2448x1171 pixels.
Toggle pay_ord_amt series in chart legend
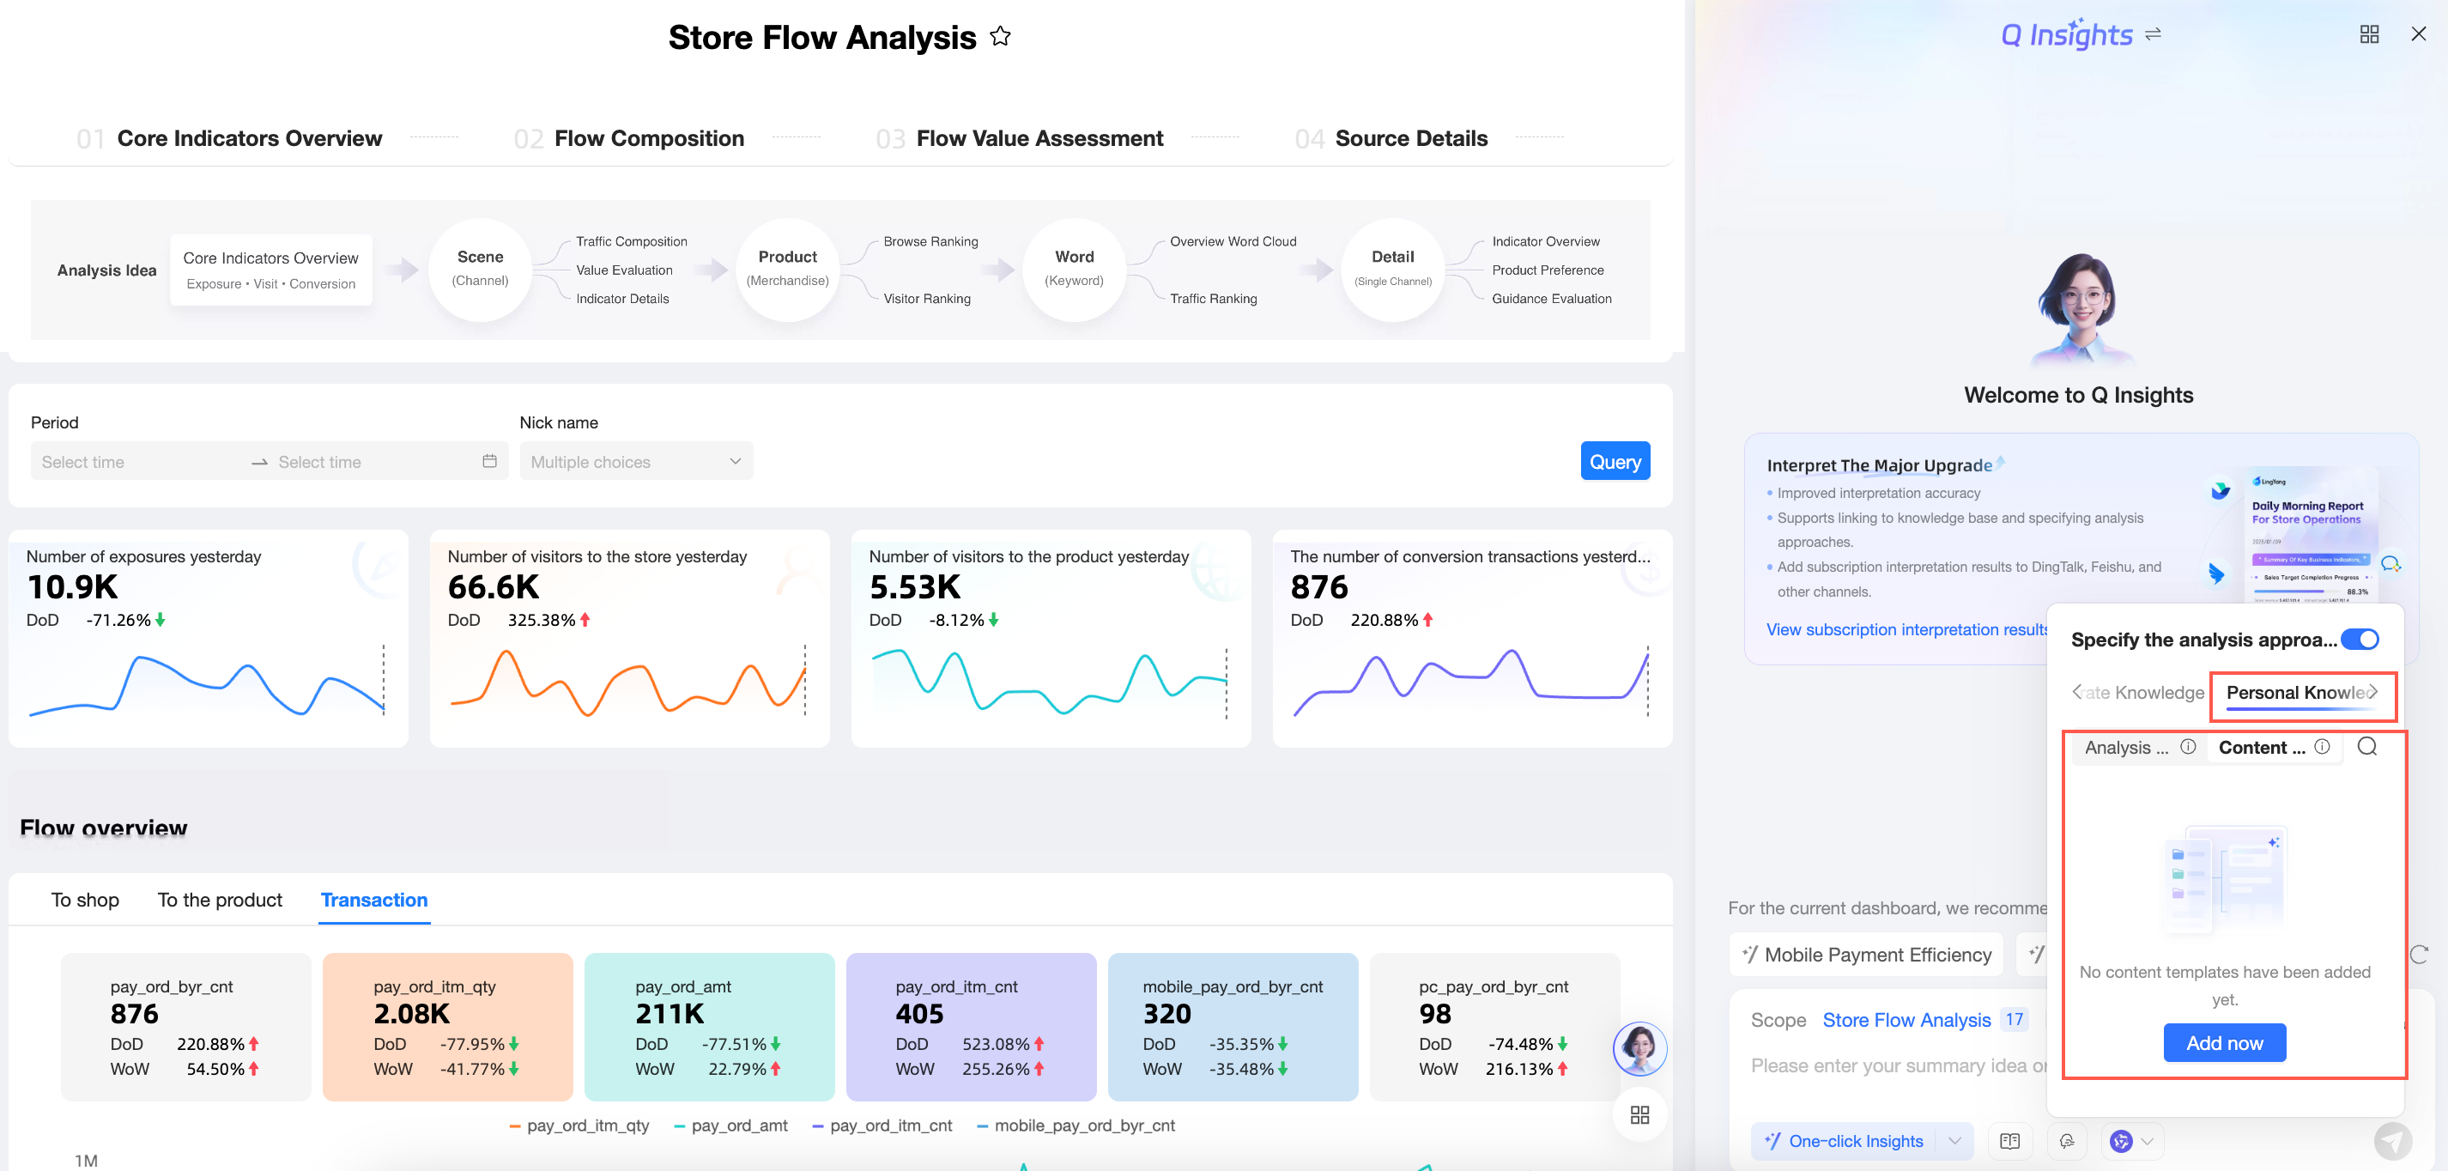730,1125
